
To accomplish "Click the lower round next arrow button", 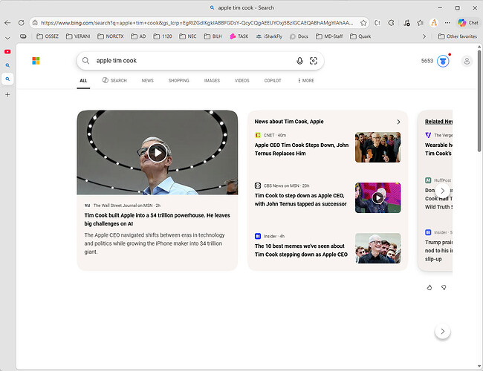I will pos(443,332).
